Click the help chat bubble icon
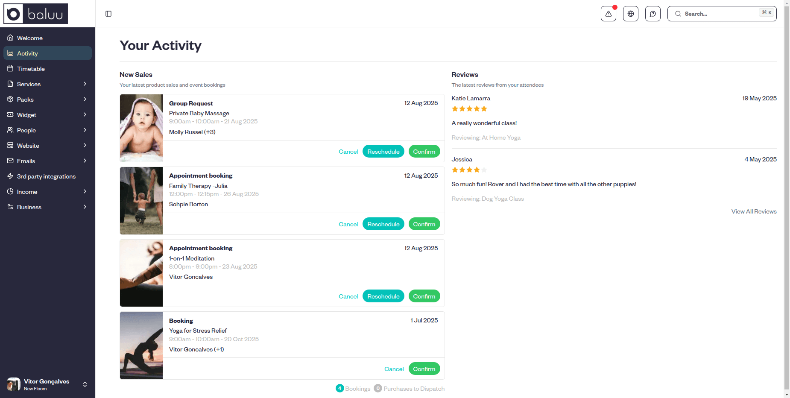This screenshot has height=398, width=790. point(652,14)
